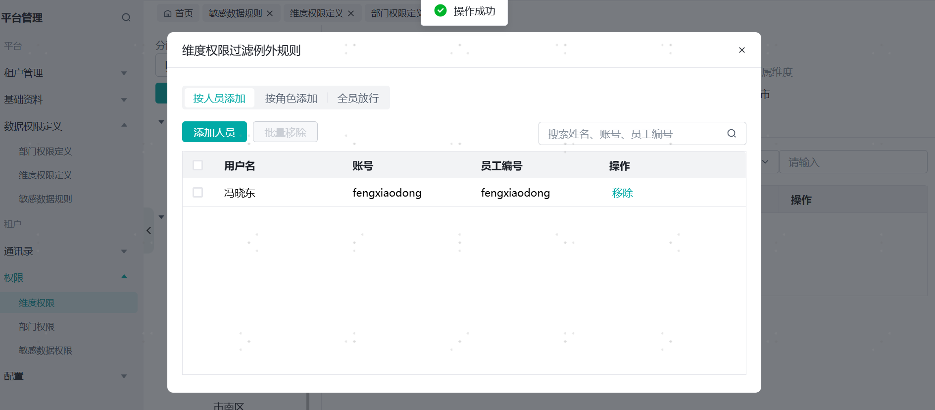The height and width of the screenshot is (410, 935).
Task: Select 部门权限 in the sidebar
Action: (37, 327)
